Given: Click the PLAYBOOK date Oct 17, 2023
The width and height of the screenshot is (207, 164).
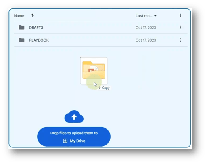Looking at the screenshot, I should click(146, 40).
